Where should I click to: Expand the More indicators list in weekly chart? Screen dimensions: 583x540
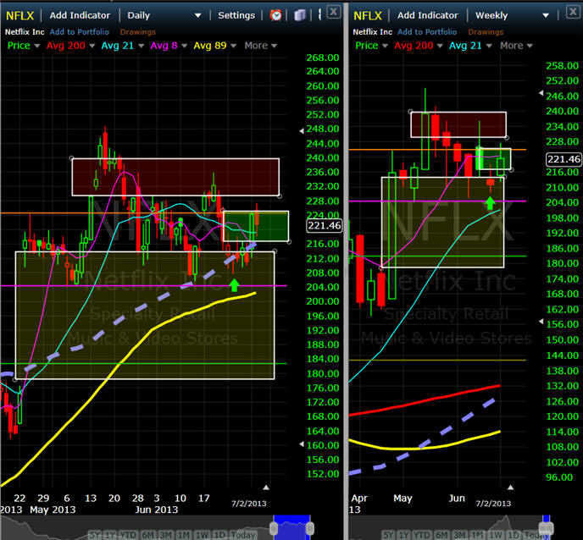[515, 46]
